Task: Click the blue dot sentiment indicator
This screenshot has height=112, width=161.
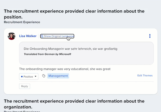Action: pos(22,76)
